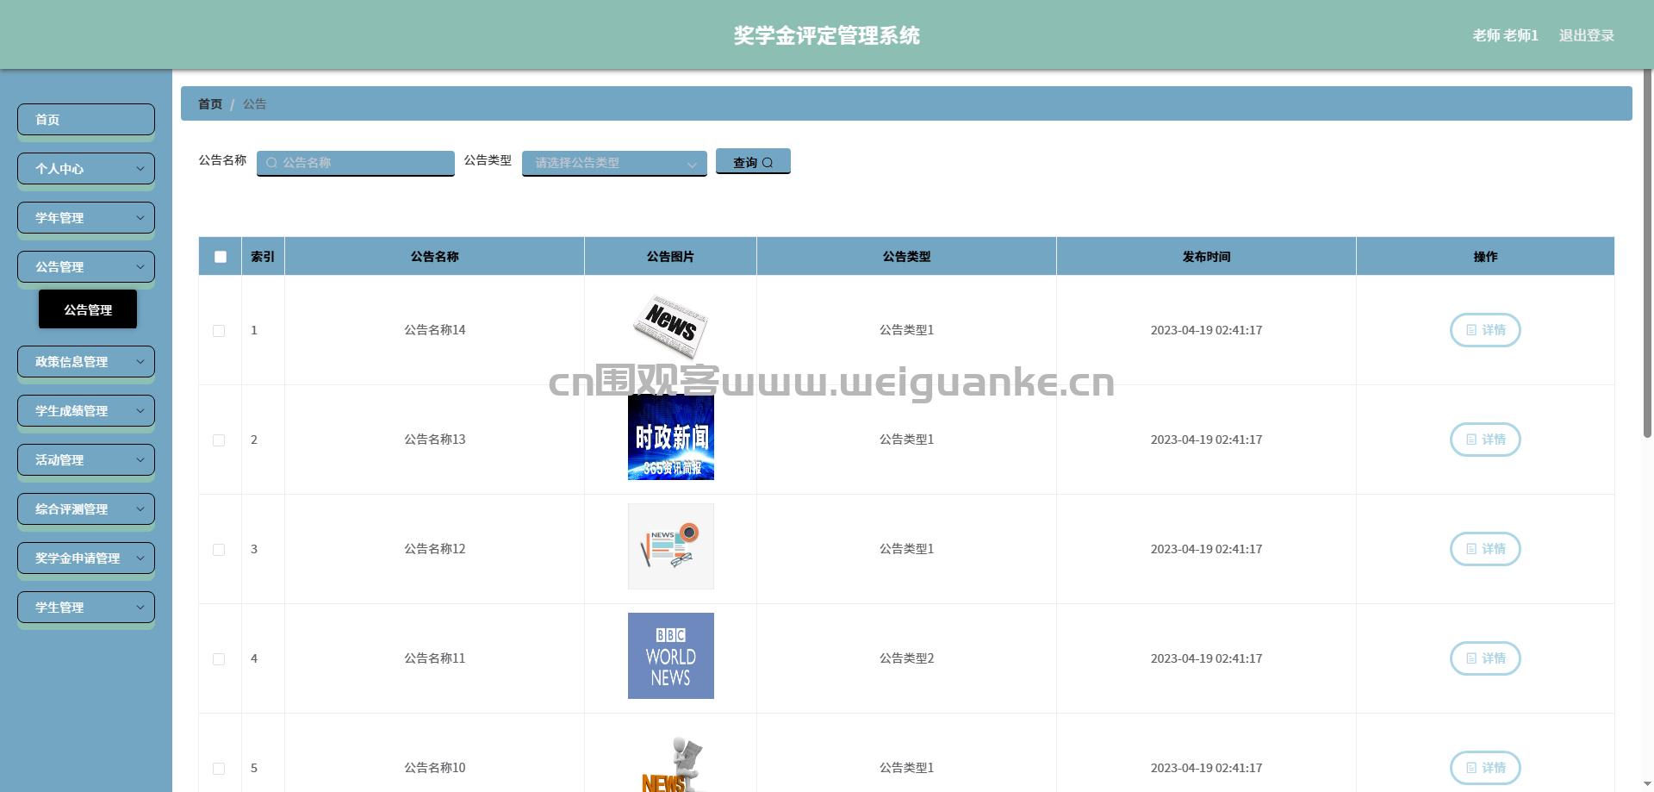Click the BBC World News thumbnail
The height and width of the screenshot is (792, 1654).
[x=671, y=656]
